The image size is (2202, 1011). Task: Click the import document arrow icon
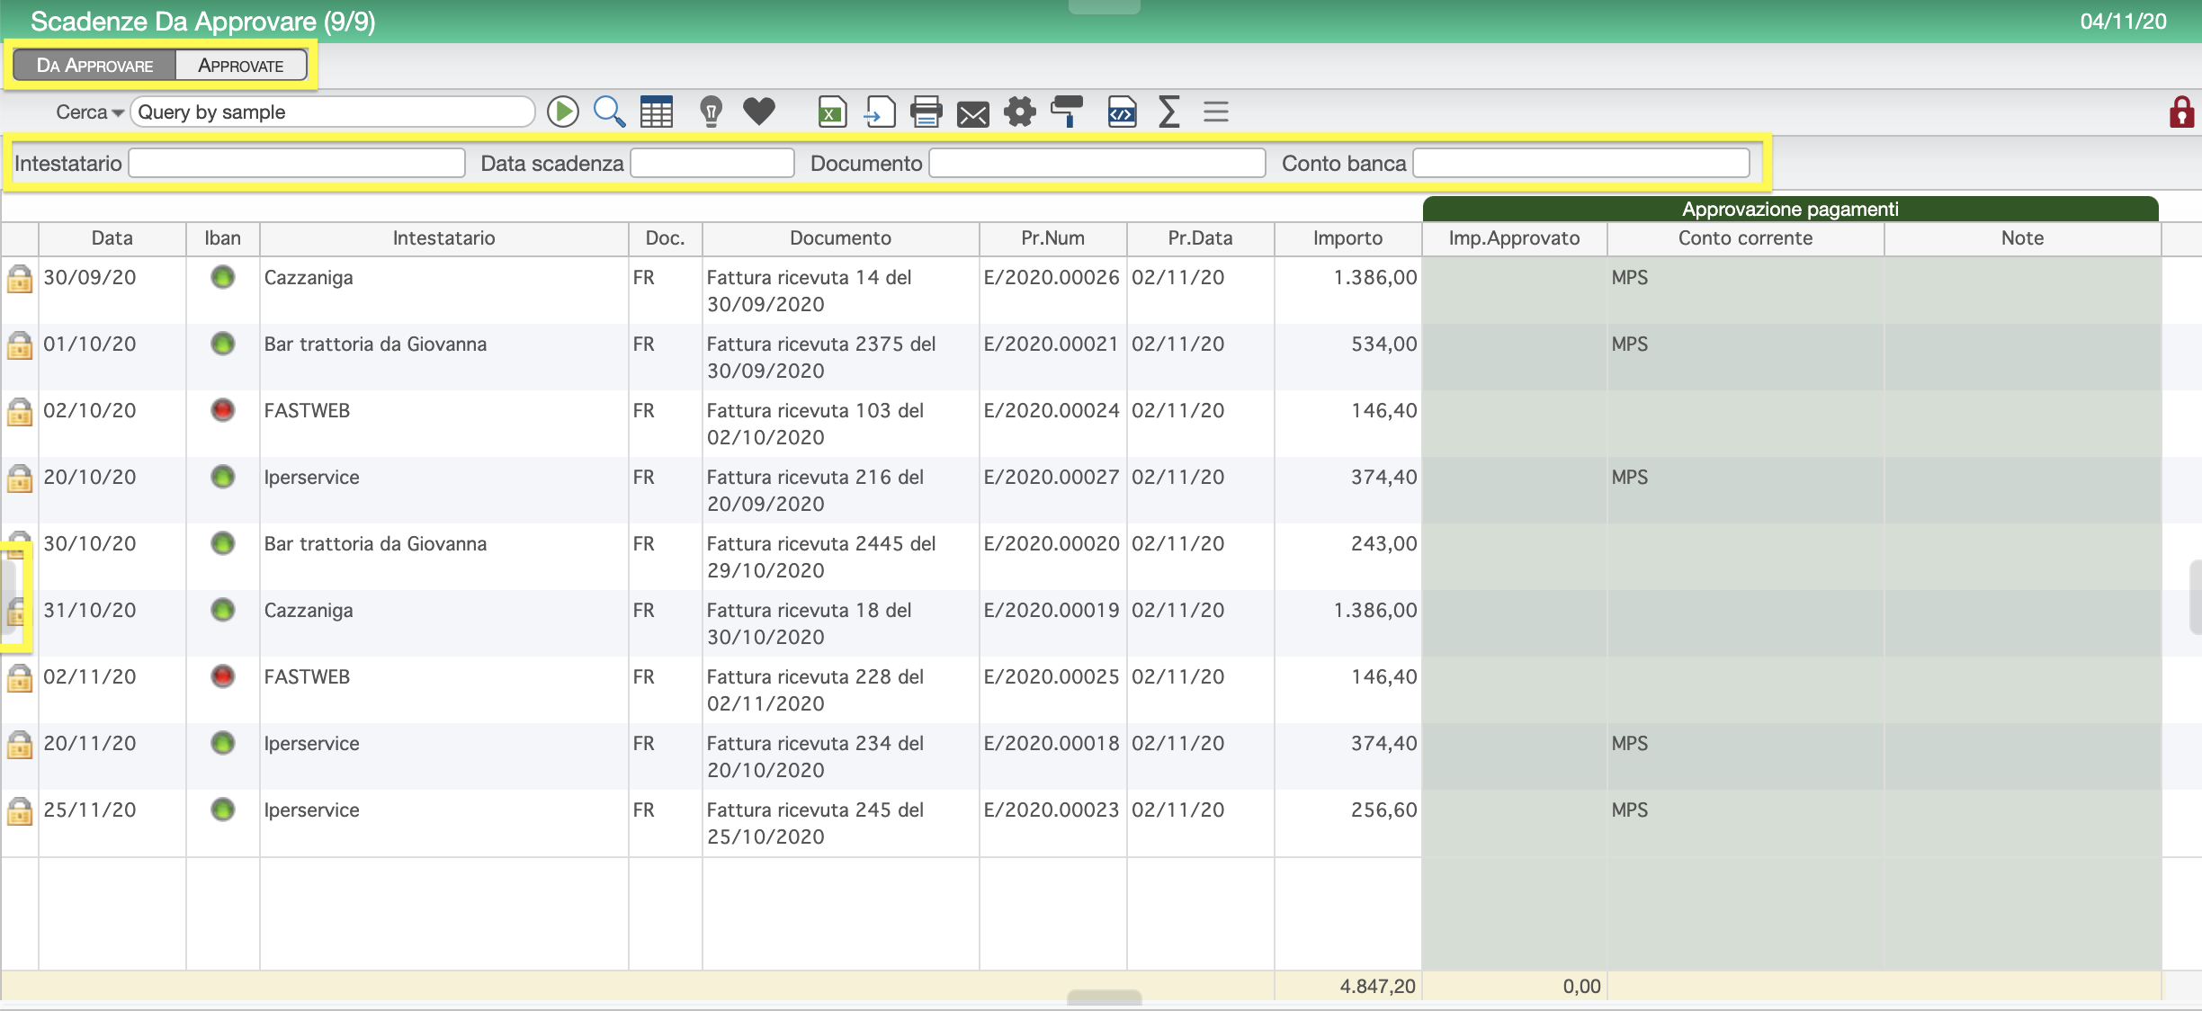click(x=879, y=112)
